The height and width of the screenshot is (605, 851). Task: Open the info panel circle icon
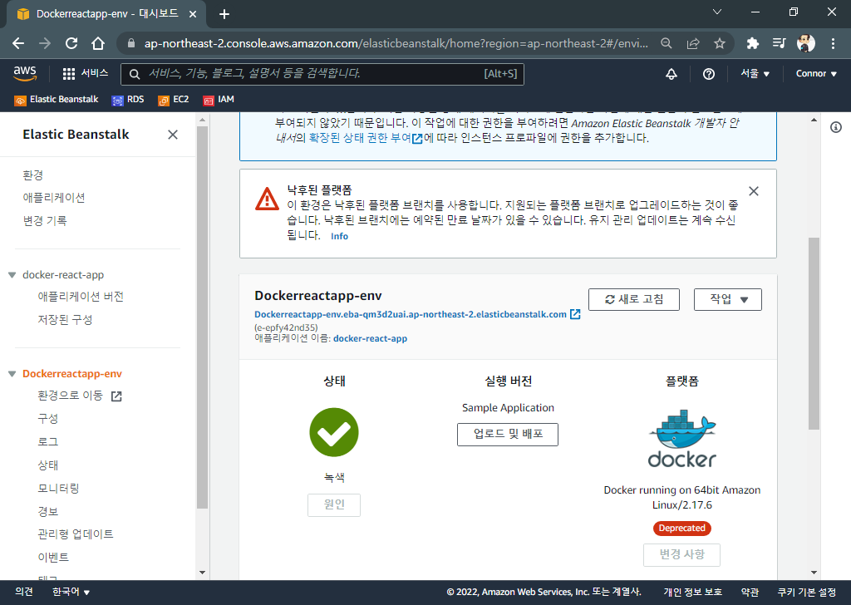point(836,127)
